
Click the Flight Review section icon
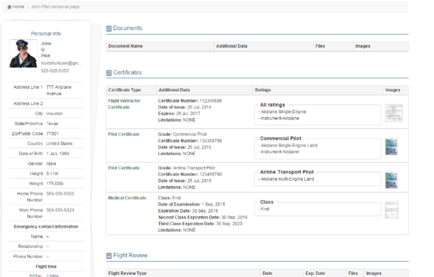[108, 256]
